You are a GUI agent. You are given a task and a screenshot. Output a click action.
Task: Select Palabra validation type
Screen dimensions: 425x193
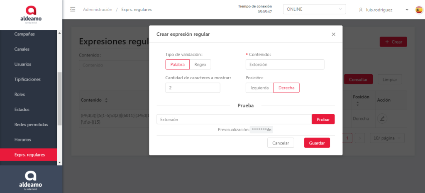177,64
